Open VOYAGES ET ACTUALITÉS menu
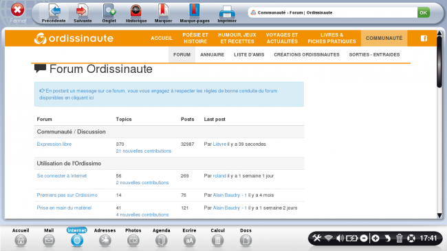 coord(282,39)
